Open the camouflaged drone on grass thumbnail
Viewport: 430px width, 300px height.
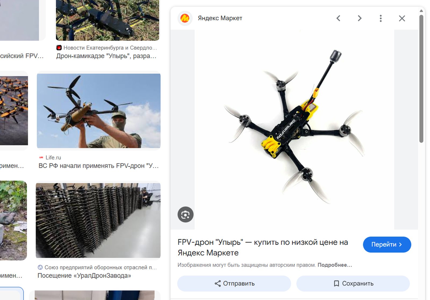tap(107, 20)
